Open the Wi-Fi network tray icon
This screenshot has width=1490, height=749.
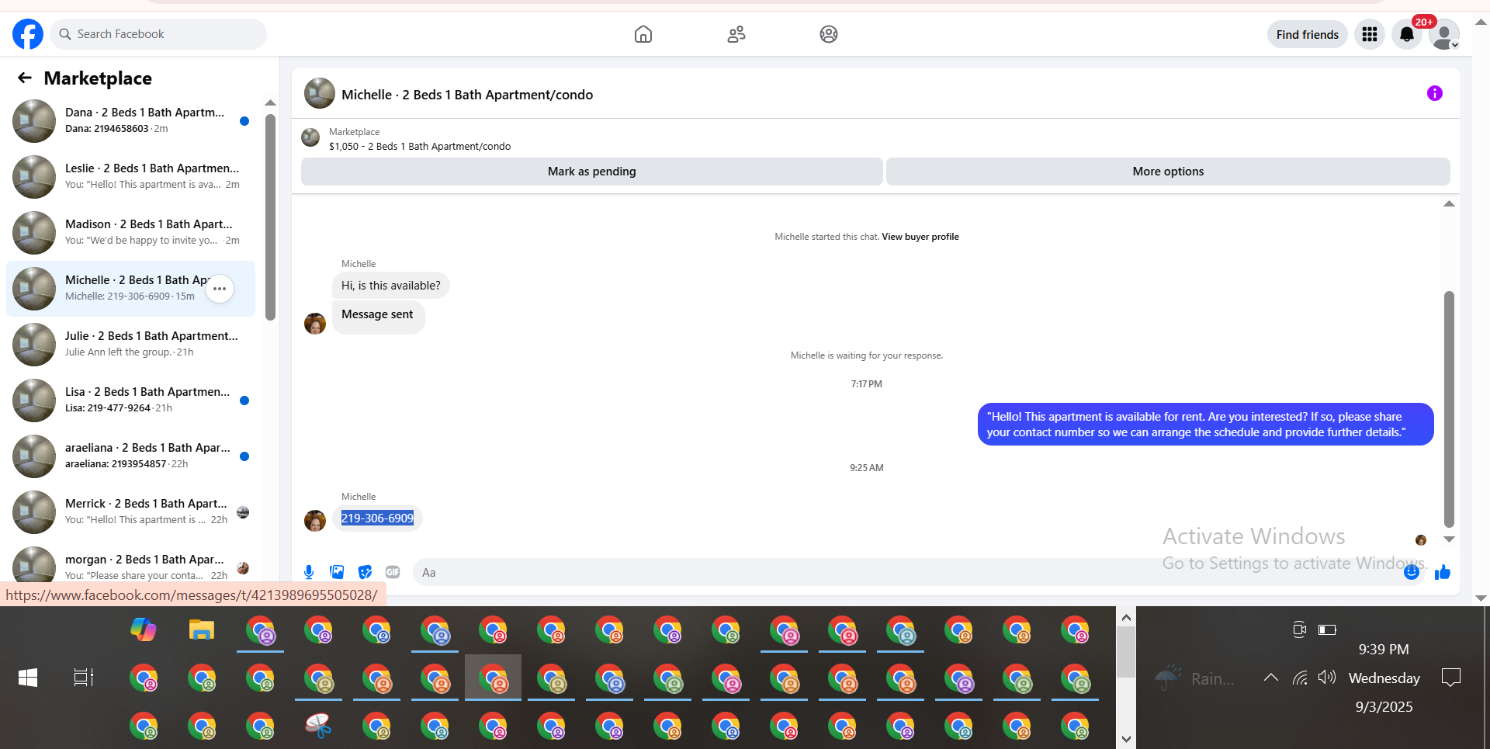[1300, 678]
